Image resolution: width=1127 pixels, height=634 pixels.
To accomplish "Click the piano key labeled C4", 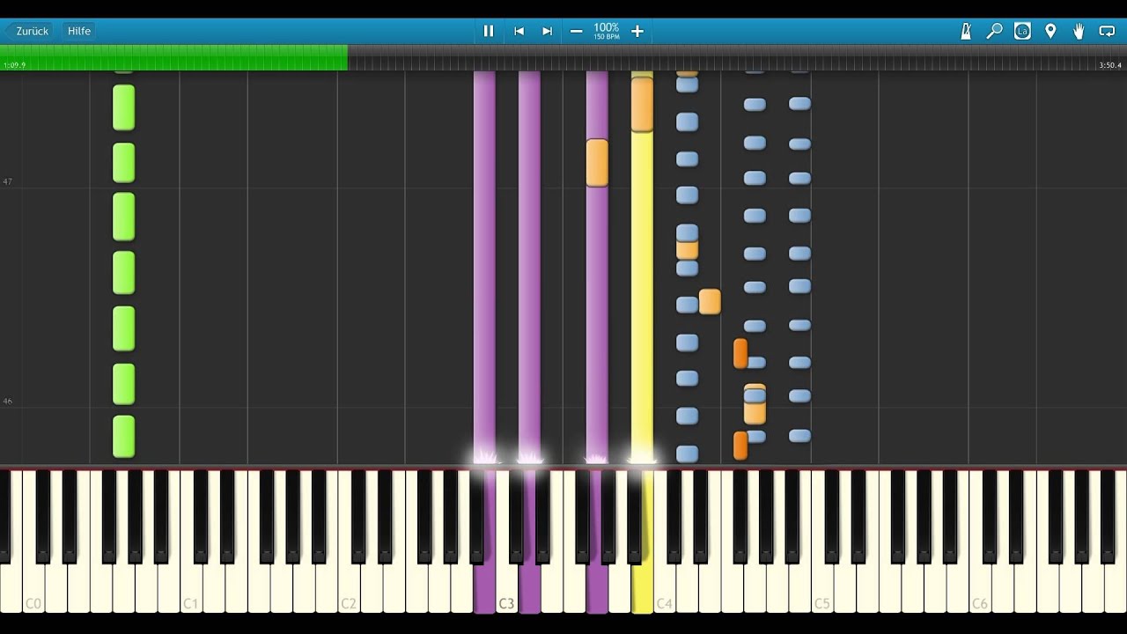I will pyautogui.click(x=665, y=542).
